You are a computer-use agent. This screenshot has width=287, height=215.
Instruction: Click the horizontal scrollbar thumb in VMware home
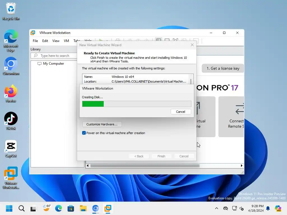pos(145,166)
